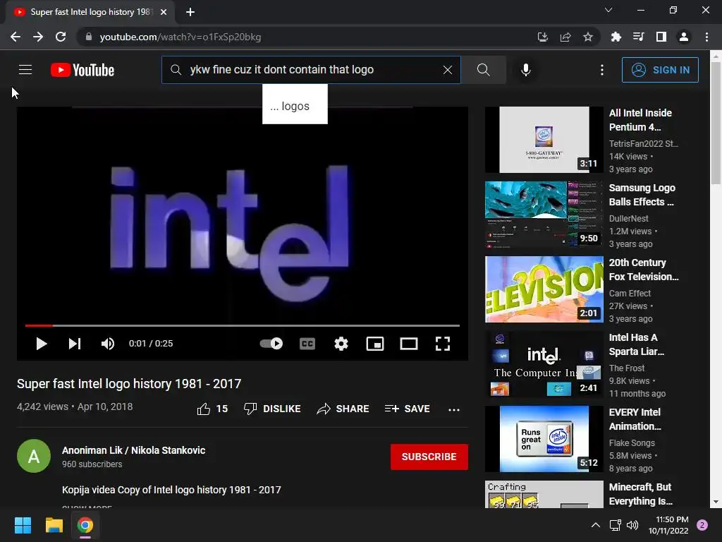
Task: Open the media controls toolbar icon
Action: click(638, 37)
